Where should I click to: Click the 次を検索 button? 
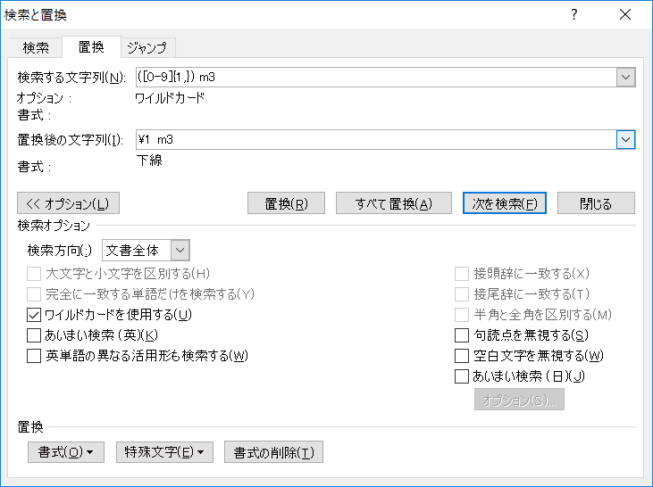pyautogui.click(x=505, y=203)
